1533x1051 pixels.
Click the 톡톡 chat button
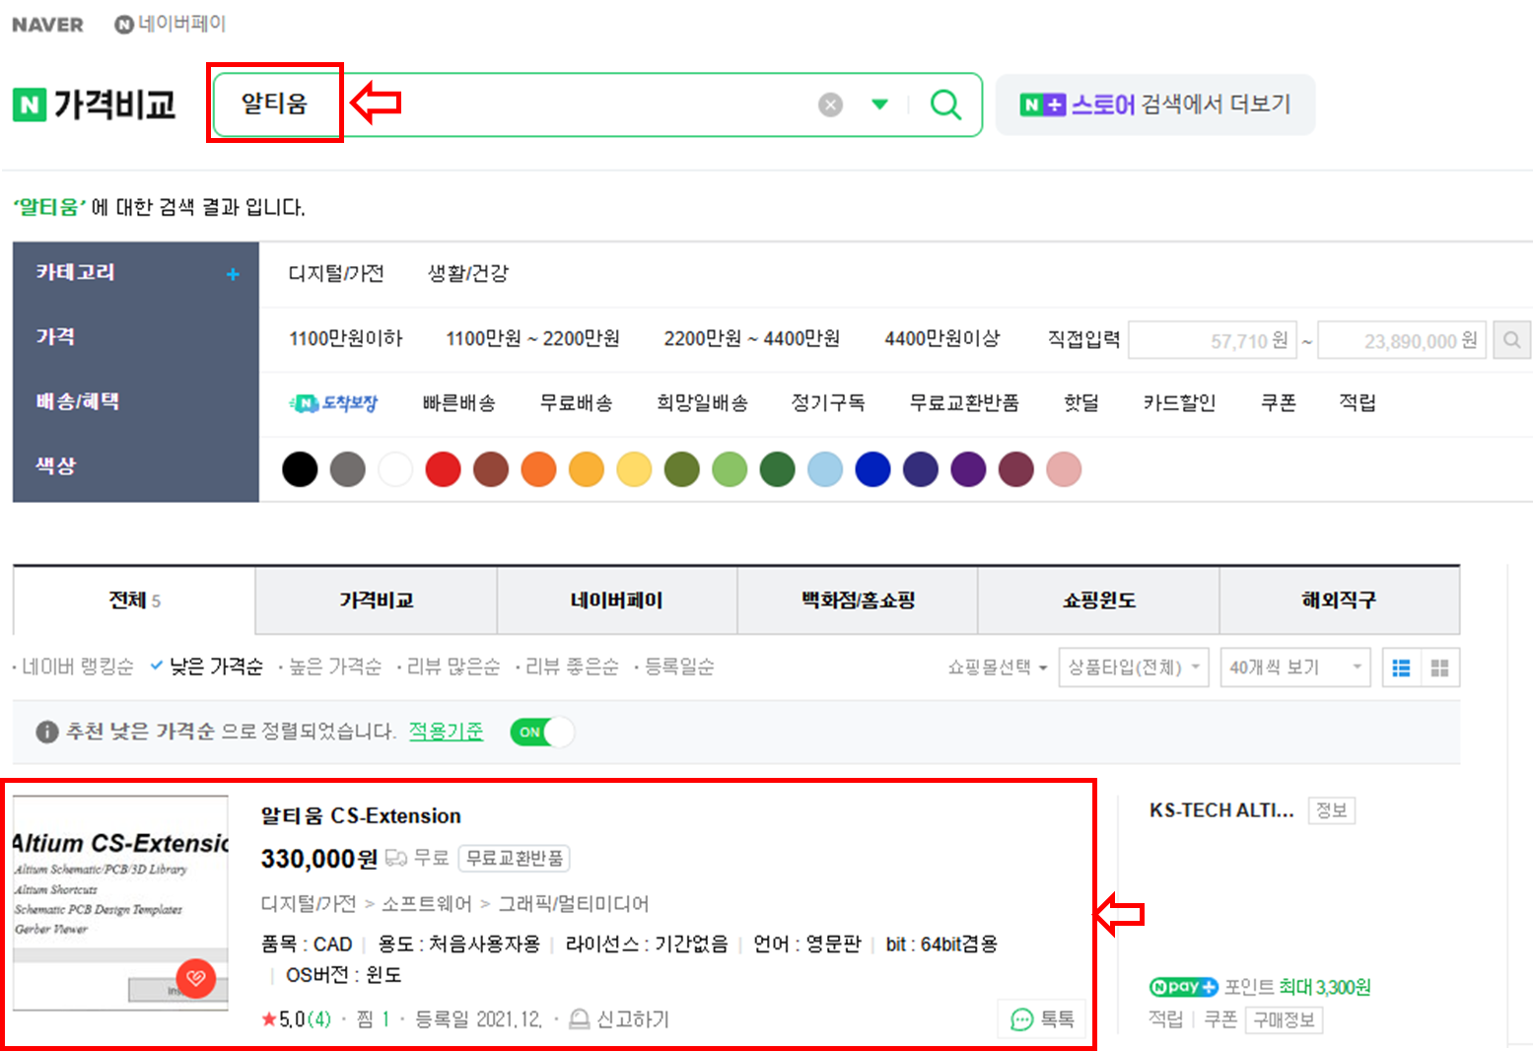tap(1042, 1019)
